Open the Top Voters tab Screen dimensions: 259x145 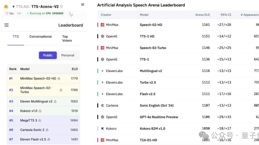point(67,38)
